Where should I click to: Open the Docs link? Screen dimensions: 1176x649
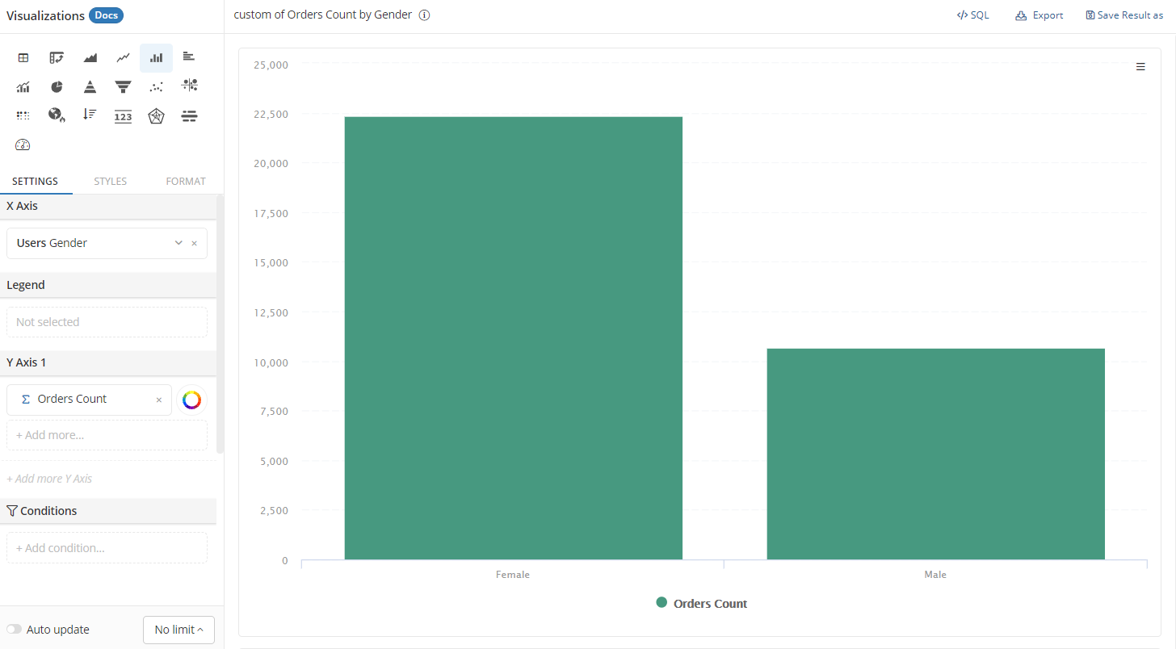106,16
